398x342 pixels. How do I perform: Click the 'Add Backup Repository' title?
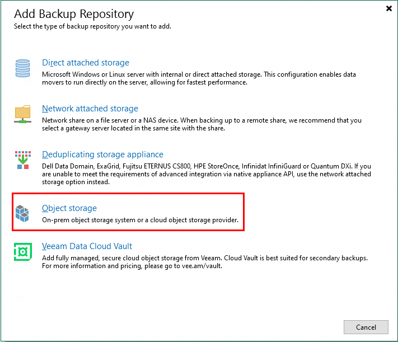pyautogui.click(x=74, y=14)
